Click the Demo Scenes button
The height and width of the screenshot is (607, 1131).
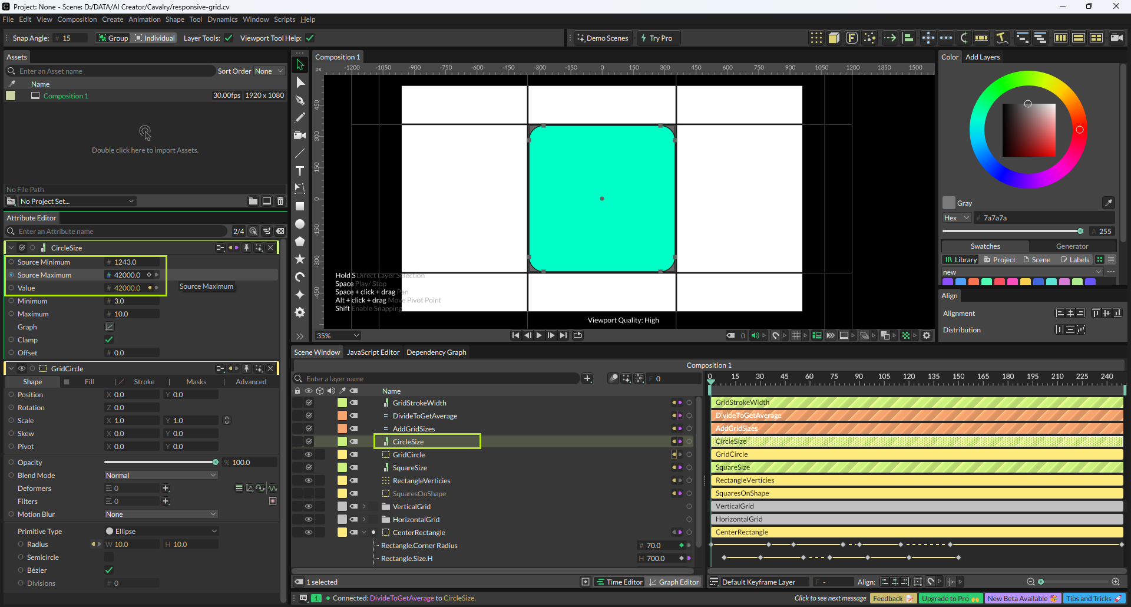coord(603,38)
